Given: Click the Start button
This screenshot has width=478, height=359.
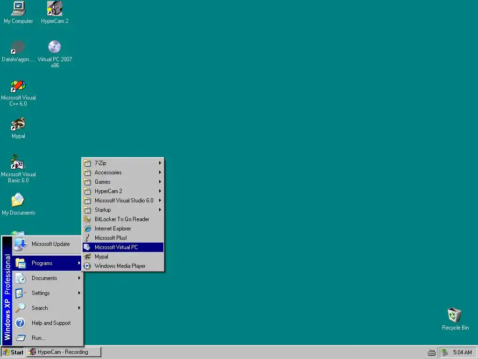Looking at the screenshot, I should tap(13, 352).
